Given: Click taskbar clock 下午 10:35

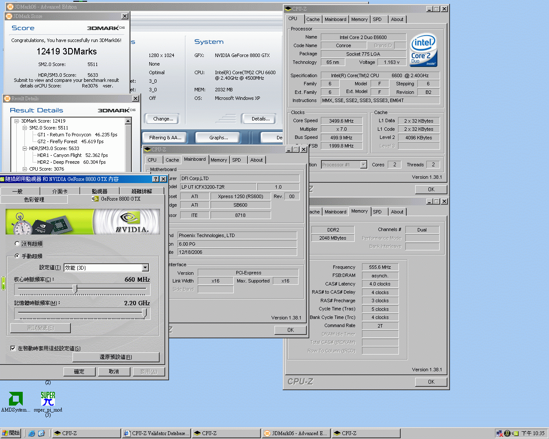Looking at the screenshot, I should click(533, 433).
